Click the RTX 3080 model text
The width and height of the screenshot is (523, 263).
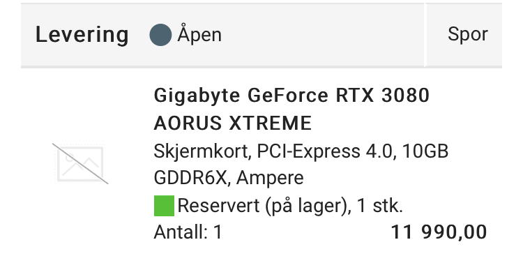point(382,96)
